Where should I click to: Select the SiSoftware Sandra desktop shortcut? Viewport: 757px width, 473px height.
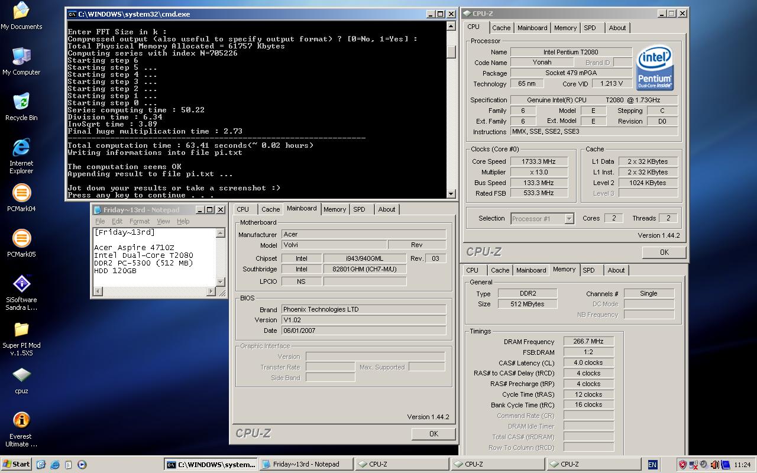pyautogui.click(x=21, y=293)
